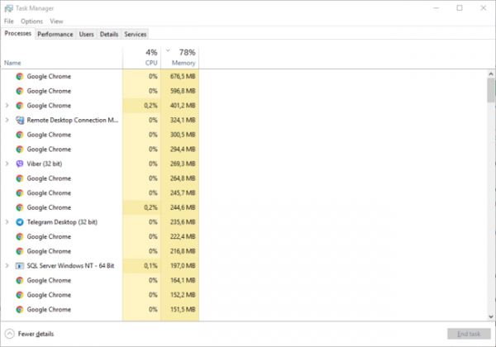Switch to the Services tab

point(136,34)
